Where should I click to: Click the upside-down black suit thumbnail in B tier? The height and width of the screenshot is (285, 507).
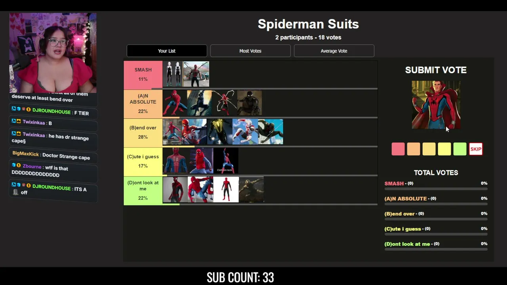[271, 132]
